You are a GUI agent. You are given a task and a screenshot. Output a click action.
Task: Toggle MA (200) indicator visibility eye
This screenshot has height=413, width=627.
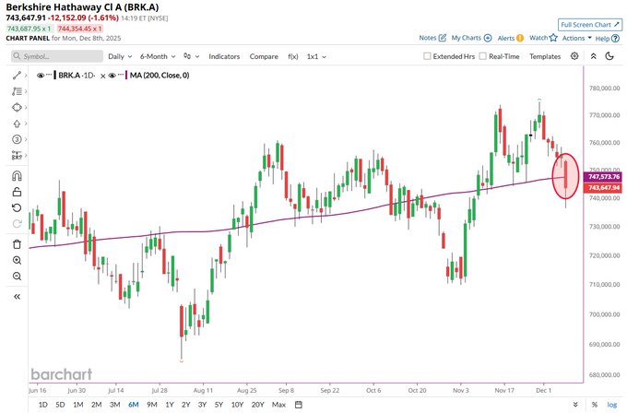pyautogui.click(x=112, y=76)
